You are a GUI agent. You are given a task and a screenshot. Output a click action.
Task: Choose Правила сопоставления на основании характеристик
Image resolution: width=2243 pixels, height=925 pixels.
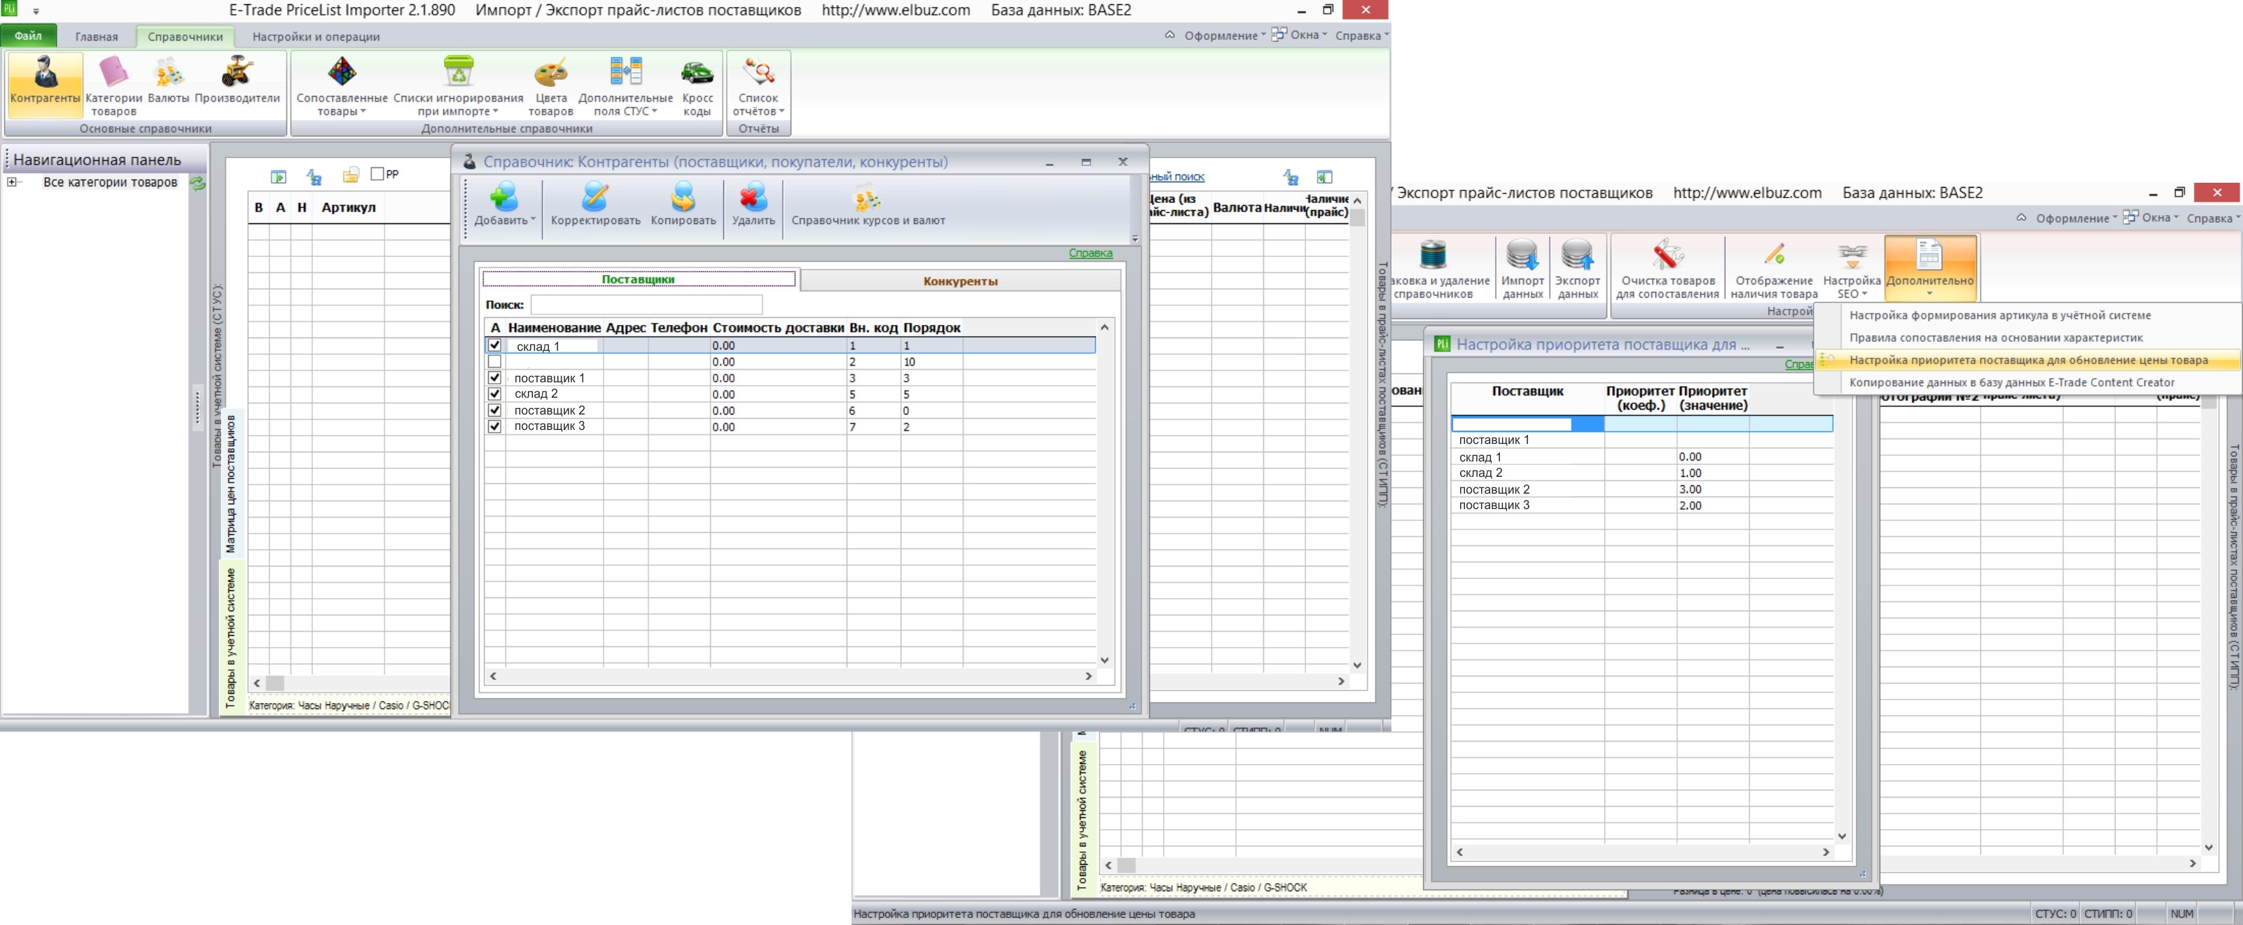pos(1997,338)
